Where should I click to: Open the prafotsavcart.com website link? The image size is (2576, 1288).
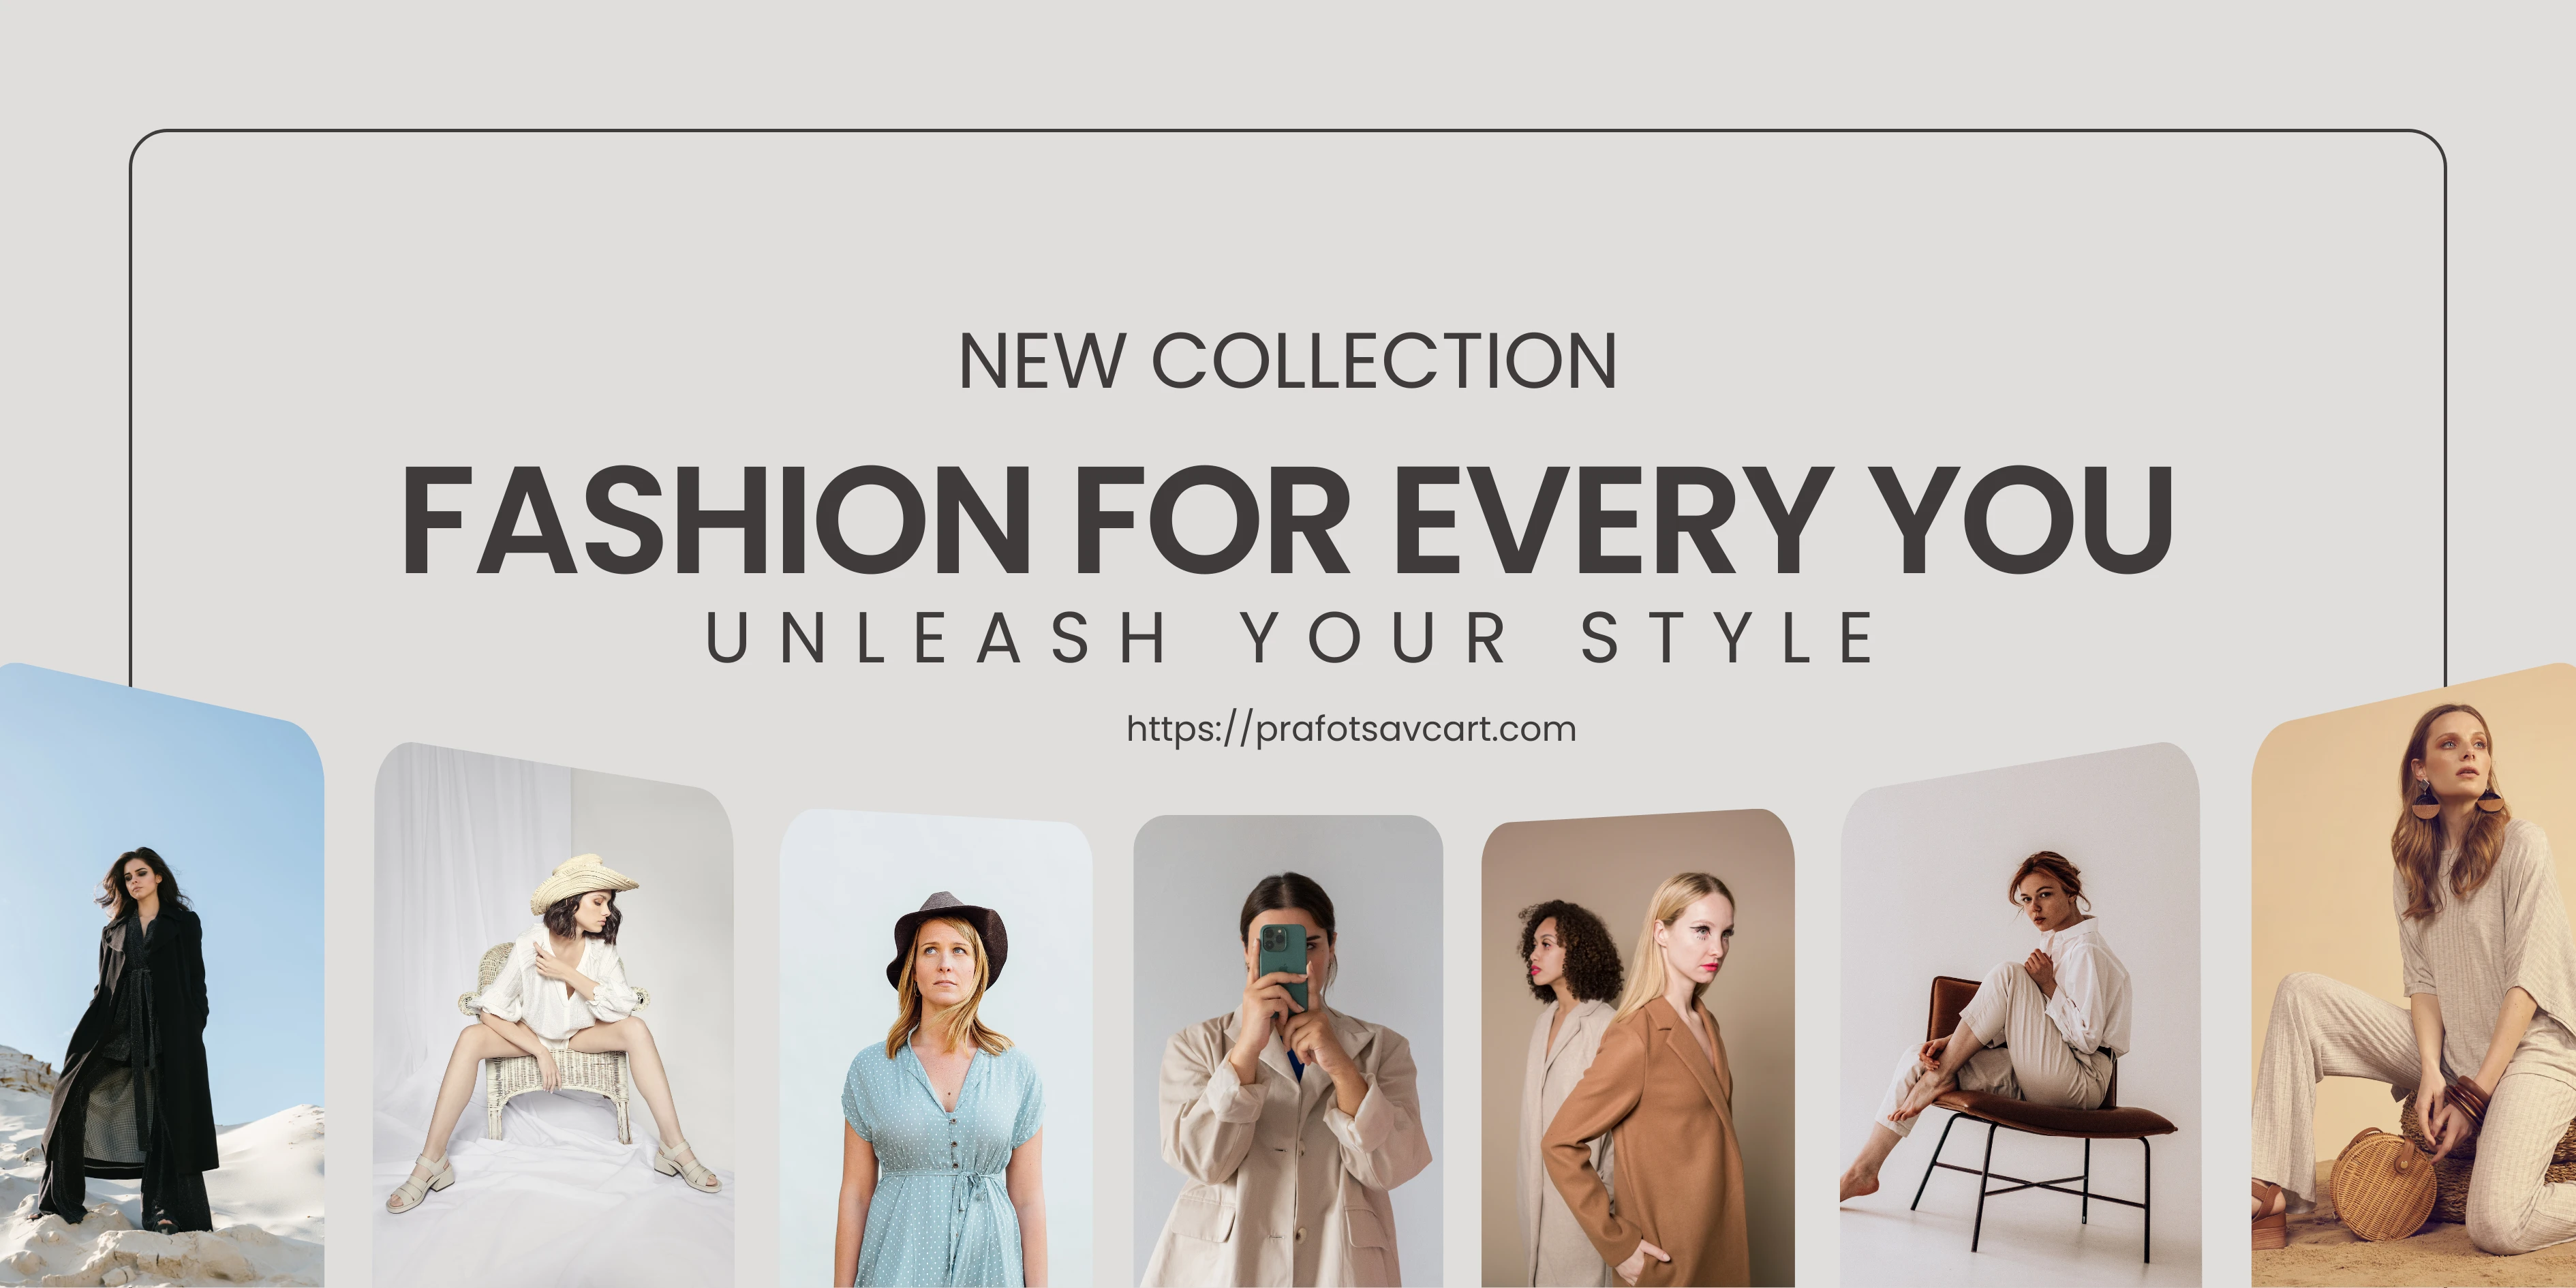1351,729
